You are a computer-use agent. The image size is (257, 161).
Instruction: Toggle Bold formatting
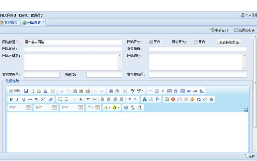click(x=11, y=99)
